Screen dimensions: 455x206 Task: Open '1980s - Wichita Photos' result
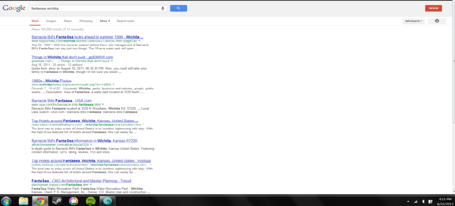pyautogui.click(x=51, y=80)
